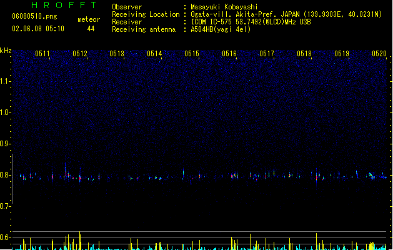The image size is (393, 250).
Task: Click the date stamp 02.06.08 05:10
Action: tap(38, 29)
